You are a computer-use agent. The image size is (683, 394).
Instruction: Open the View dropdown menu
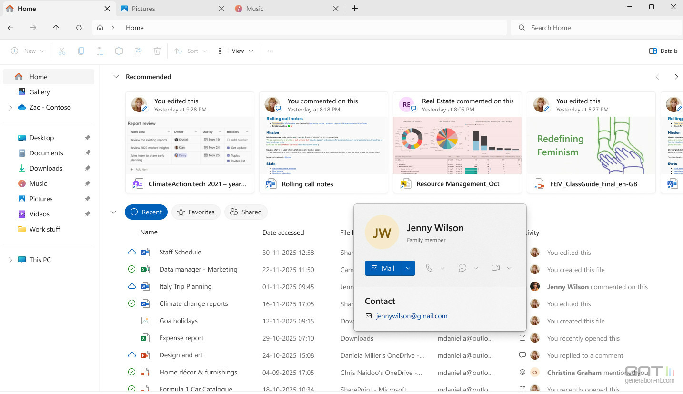[236, 51]
